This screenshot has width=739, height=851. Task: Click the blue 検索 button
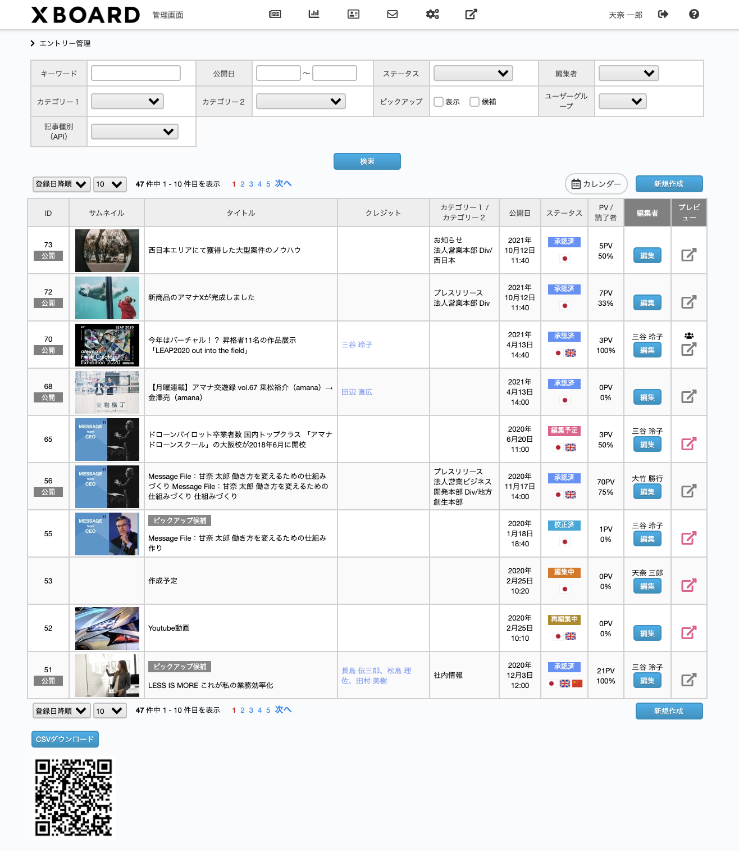pyautogui.click(x=367, y=161)
